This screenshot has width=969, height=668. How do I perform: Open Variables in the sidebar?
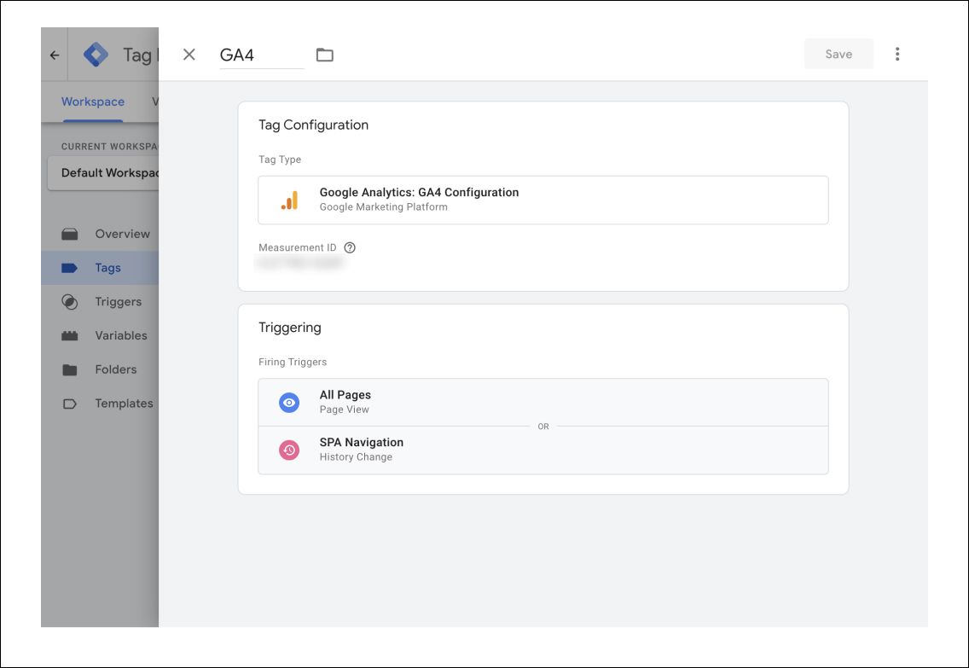click(100, 335)
